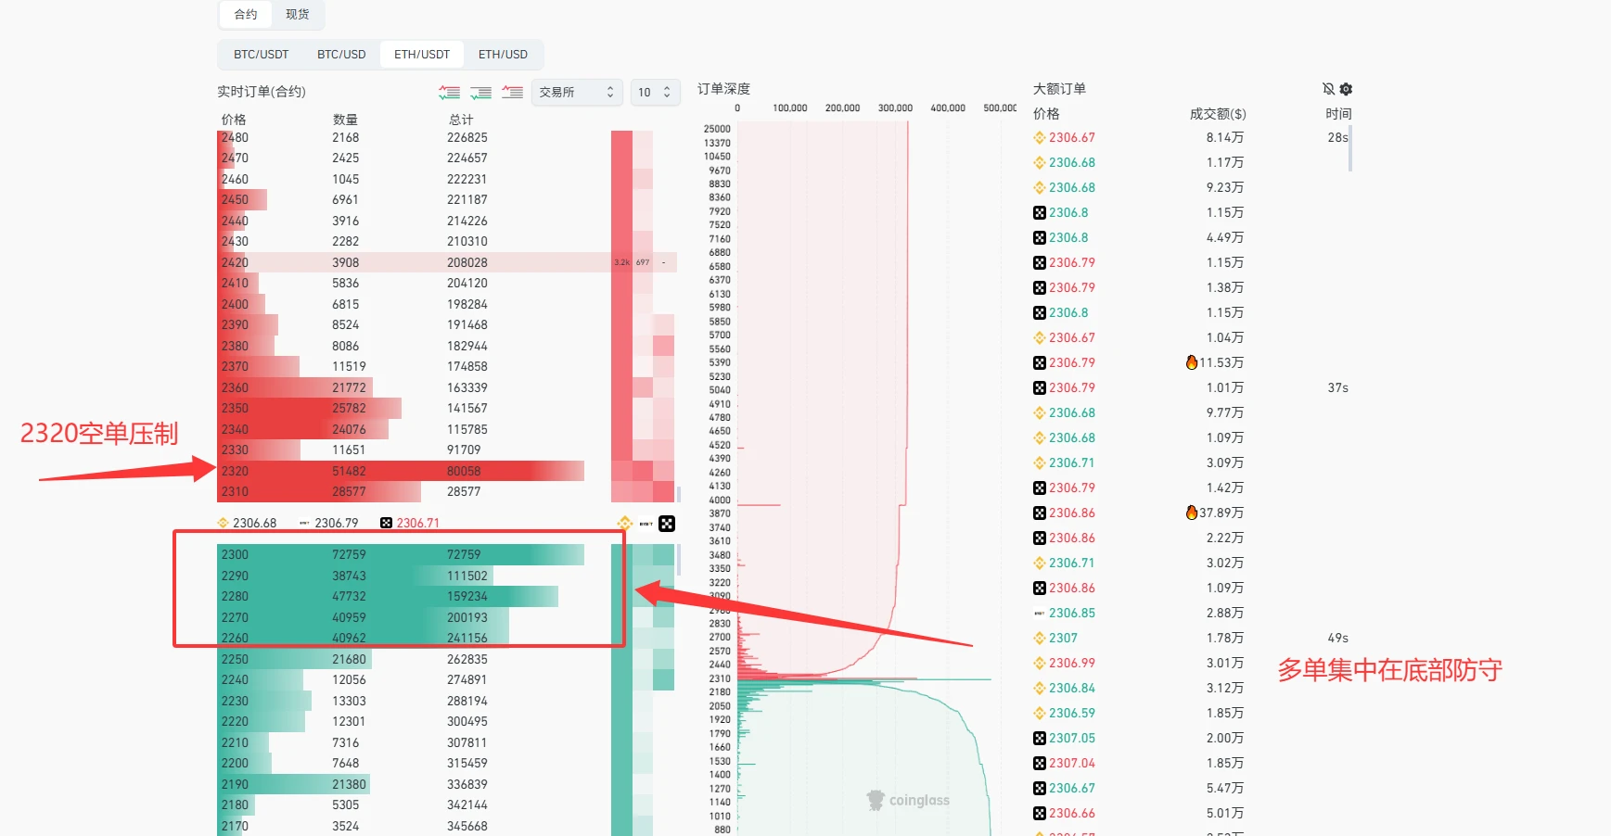The image size is (1611, 836).
Task: Click the 大额订单 panel title
Action: 1059,89
